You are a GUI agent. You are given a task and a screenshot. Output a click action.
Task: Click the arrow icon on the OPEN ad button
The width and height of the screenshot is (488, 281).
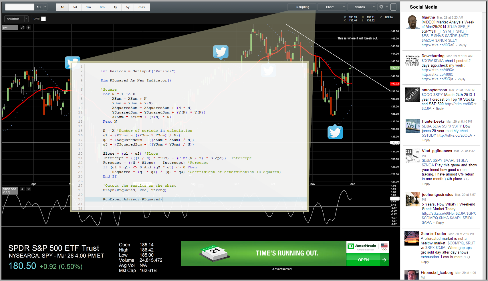click(x=384, y=260)
